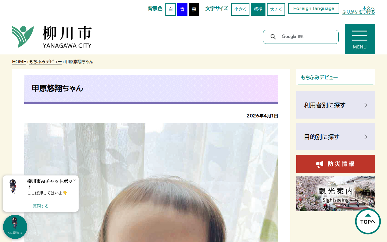The height and width of the screenshot is (242, 387).
Task: Click 質問する in chatbot popup
Action: pyautogui.click(x=41, y=206)
